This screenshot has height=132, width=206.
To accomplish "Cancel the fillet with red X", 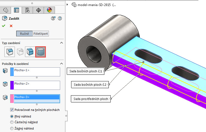I will (11, 26).
